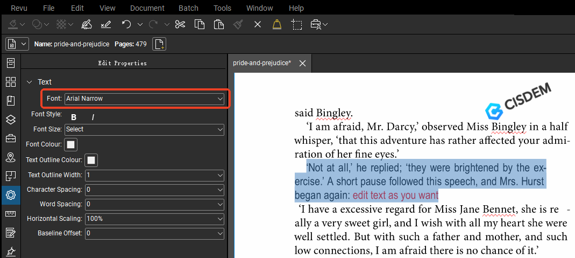575x258 pixels.
Task: Open the document type dropdown beside Name
Action: 17,44
